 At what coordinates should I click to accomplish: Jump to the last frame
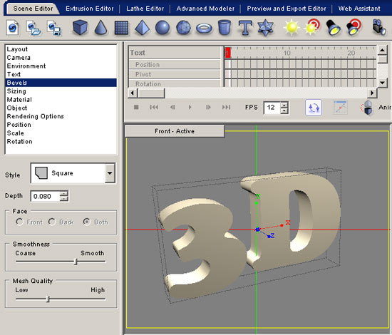226,107
